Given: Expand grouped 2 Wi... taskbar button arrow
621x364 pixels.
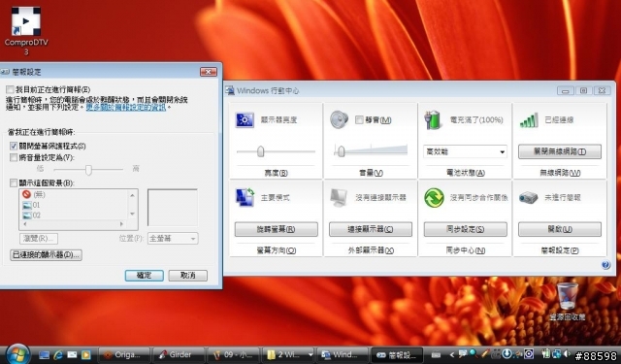Looking at the screenshot, I should (310, 355).
